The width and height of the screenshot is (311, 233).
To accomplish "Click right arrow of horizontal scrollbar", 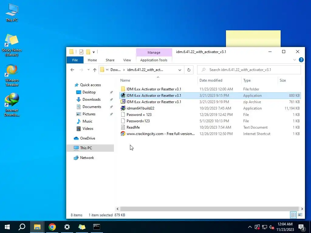I will (302, 209).
